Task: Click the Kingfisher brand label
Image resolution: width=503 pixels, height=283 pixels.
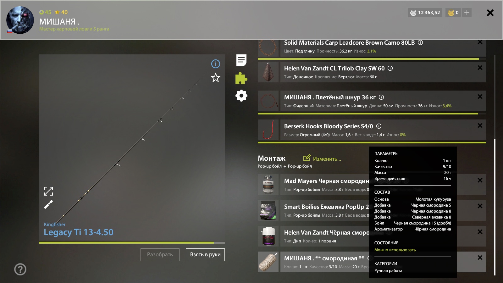Action: [55, 225]
